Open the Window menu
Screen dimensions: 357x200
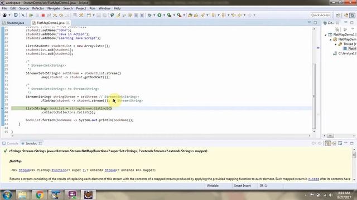click(x=104, y=8)
